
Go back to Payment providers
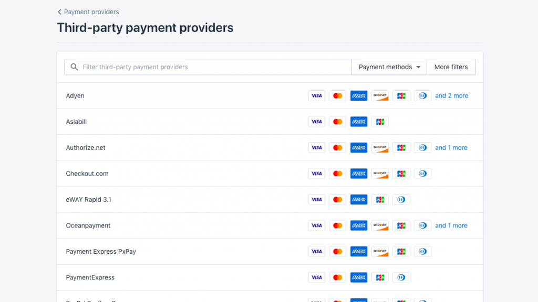coord(88,12)
